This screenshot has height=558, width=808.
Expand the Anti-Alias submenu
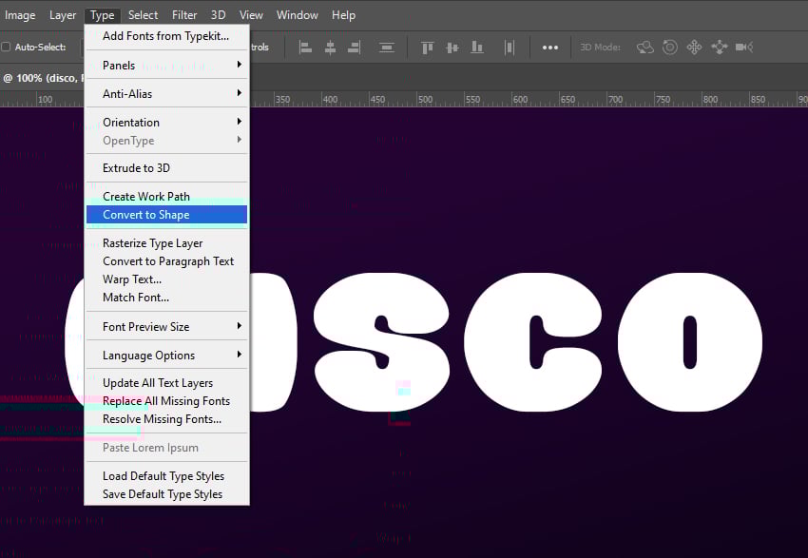pyautogui.click(x=166, y=93)
